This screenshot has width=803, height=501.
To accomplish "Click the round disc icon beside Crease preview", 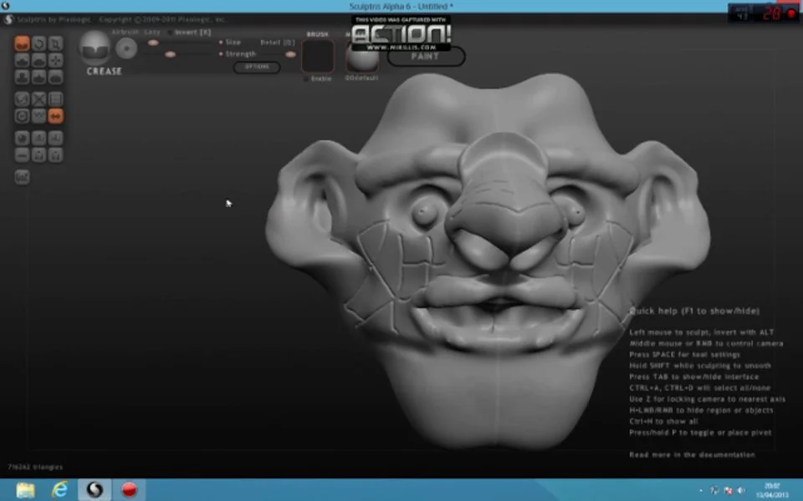I will pos(126,48).
